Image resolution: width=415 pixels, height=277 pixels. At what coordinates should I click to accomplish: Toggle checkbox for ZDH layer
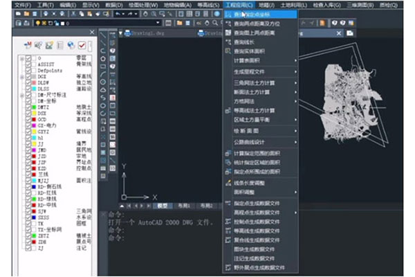(x=28, y=241)
